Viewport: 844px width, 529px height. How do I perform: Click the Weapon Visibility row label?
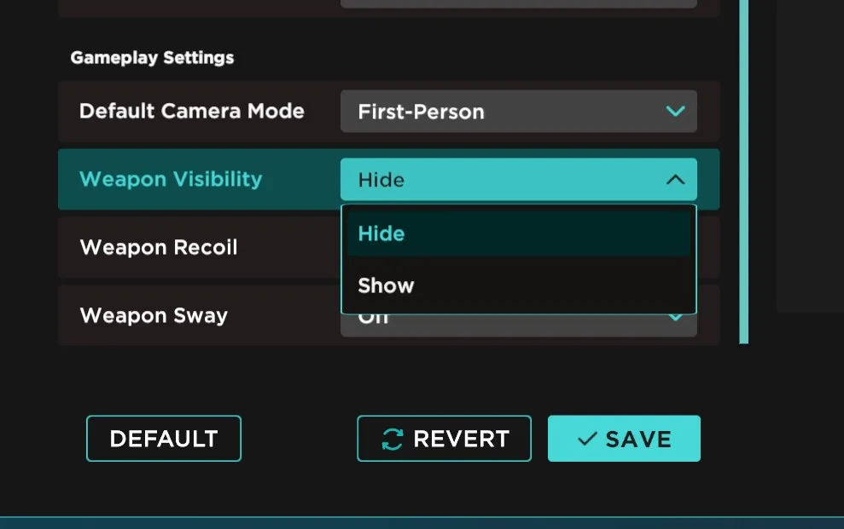(x=171, y=180)
